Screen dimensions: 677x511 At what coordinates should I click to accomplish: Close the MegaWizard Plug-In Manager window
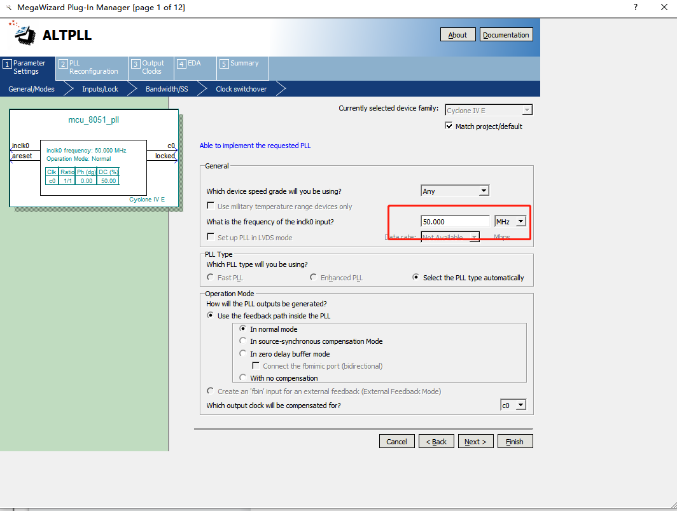point(664,8)
